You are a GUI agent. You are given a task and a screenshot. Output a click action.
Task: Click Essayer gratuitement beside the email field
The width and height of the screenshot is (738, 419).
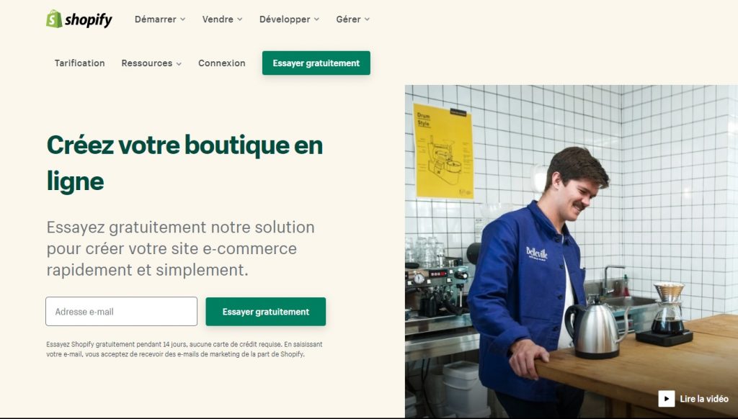click(265, 311)
